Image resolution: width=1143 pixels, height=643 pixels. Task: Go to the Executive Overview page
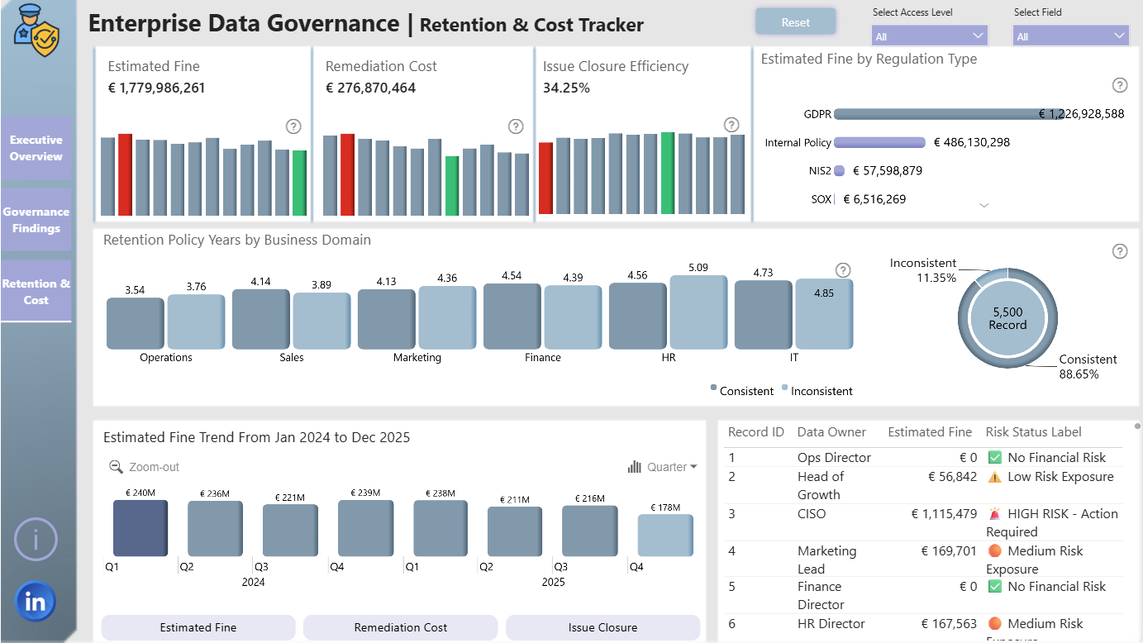(x=36, y=148)
